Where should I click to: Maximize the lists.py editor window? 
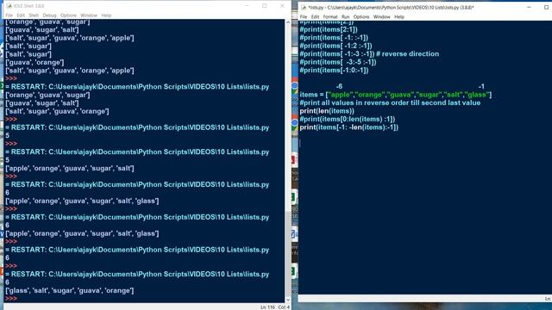(x=546, y=7)
